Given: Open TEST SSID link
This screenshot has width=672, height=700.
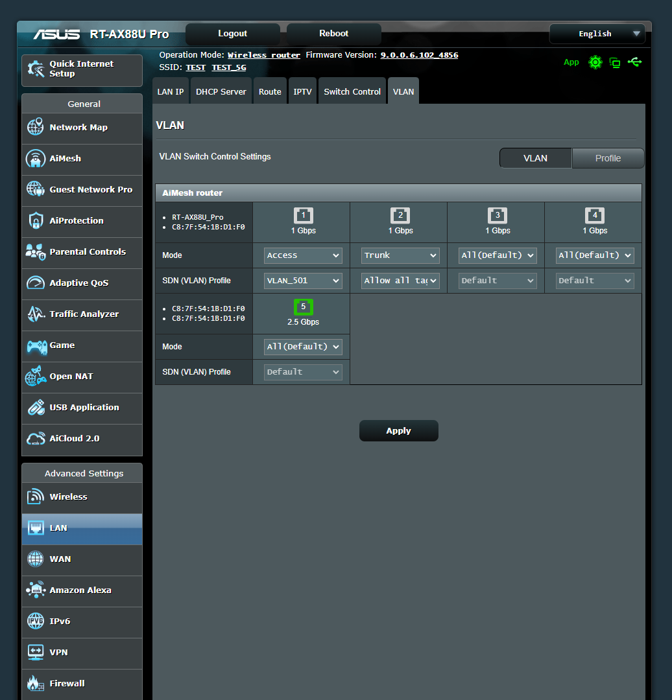Looking at the screenshot, I should point(195,67).
